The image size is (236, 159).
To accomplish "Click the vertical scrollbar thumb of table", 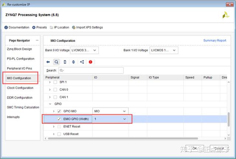I will [x=229, y=119].
